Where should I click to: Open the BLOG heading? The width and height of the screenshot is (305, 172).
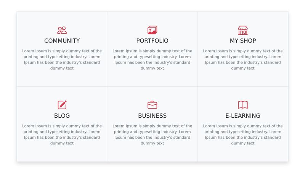62,116
